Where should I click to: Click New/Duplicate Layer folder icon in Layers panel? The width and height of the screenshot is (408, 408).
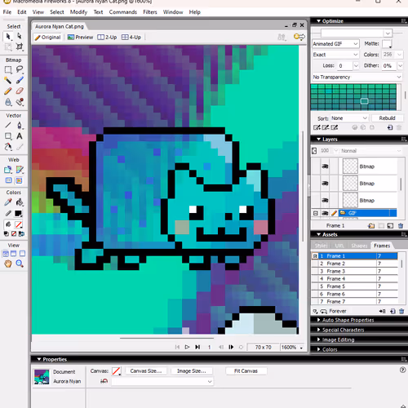coord(371,225)
